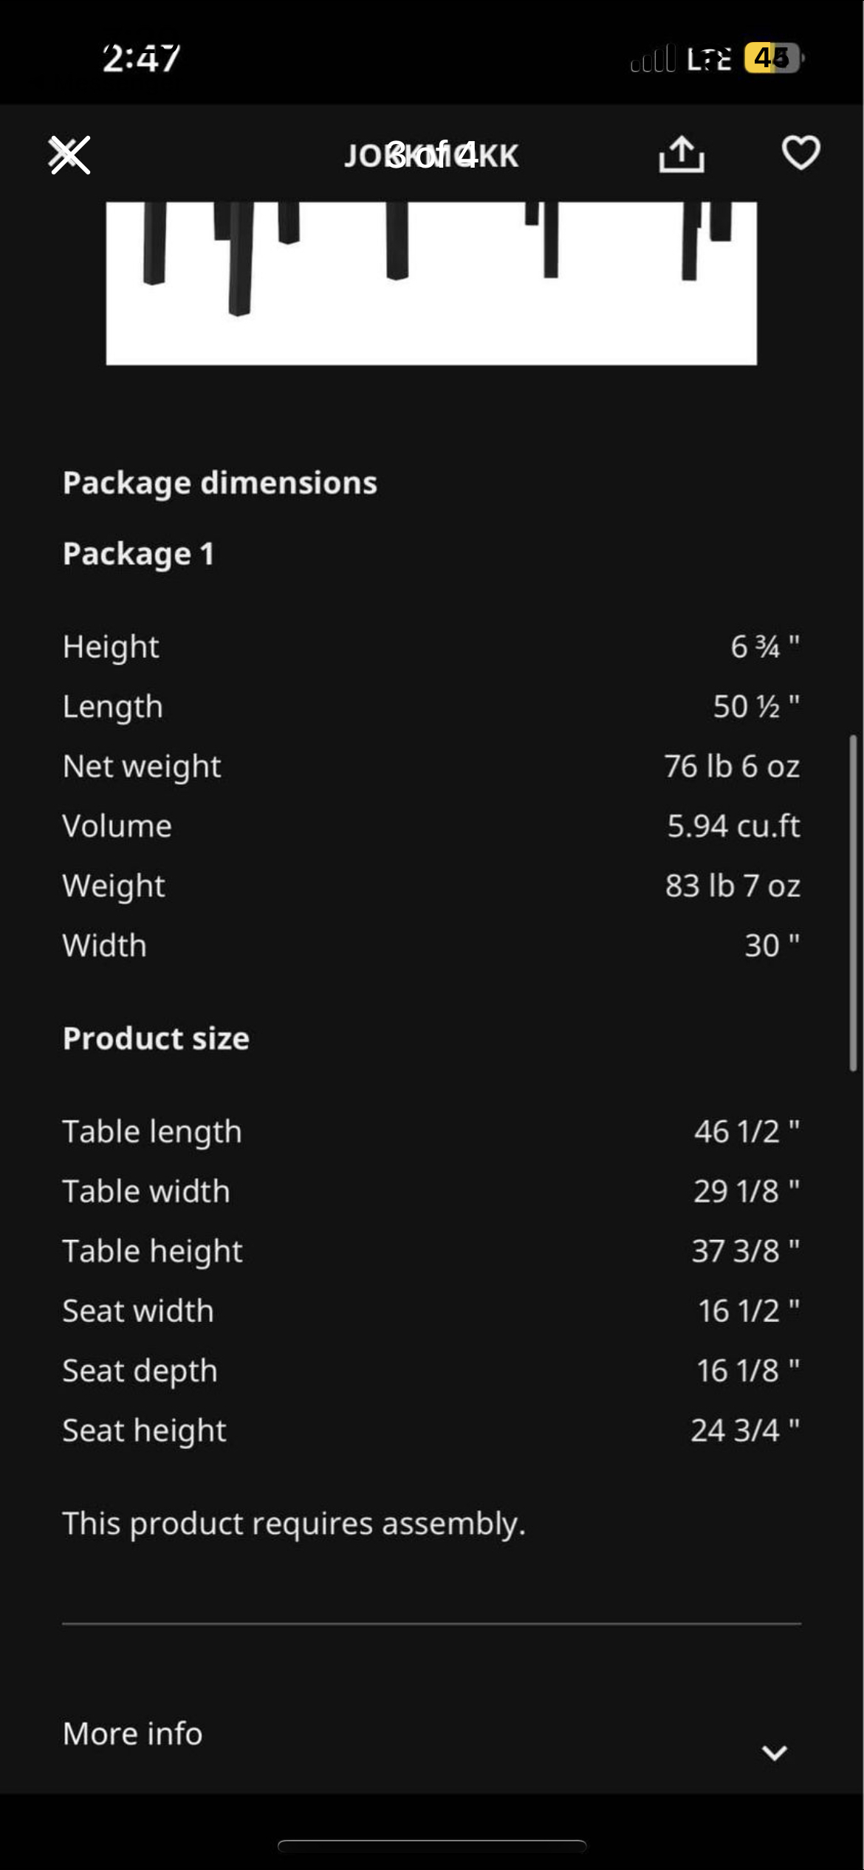Click the vertical scrollbar handle

pyautogui.click(x=853, y=901)
